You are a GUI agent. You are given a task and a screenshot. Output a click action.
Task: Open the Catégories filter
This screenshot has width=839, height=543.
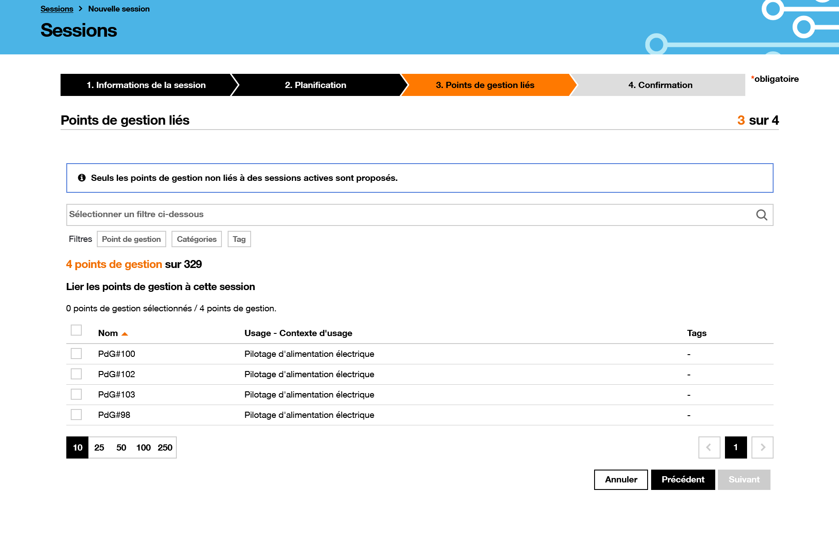pos(196,239)
